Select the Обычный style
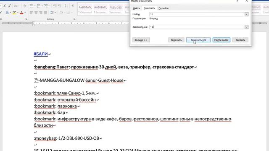Viewport: 269px width, 151px height. tap(85, 9)
